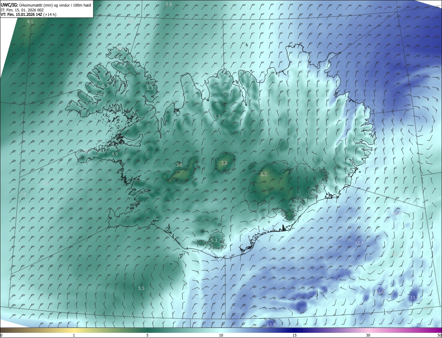Click the 13.4 value at the bottom edge
The image size is (442, 338).
pyautogui.click(x=271, y=325)
